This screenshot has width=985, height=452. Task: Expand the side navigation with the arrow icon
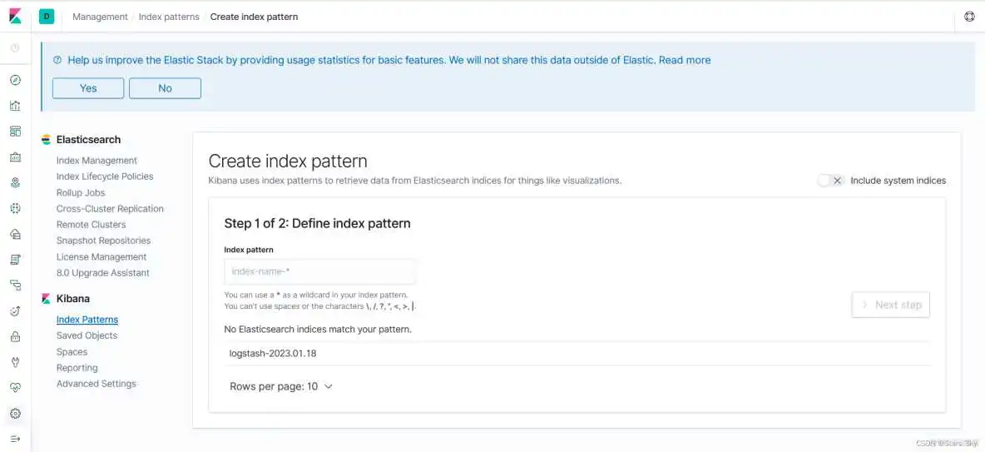click(15, 439)
